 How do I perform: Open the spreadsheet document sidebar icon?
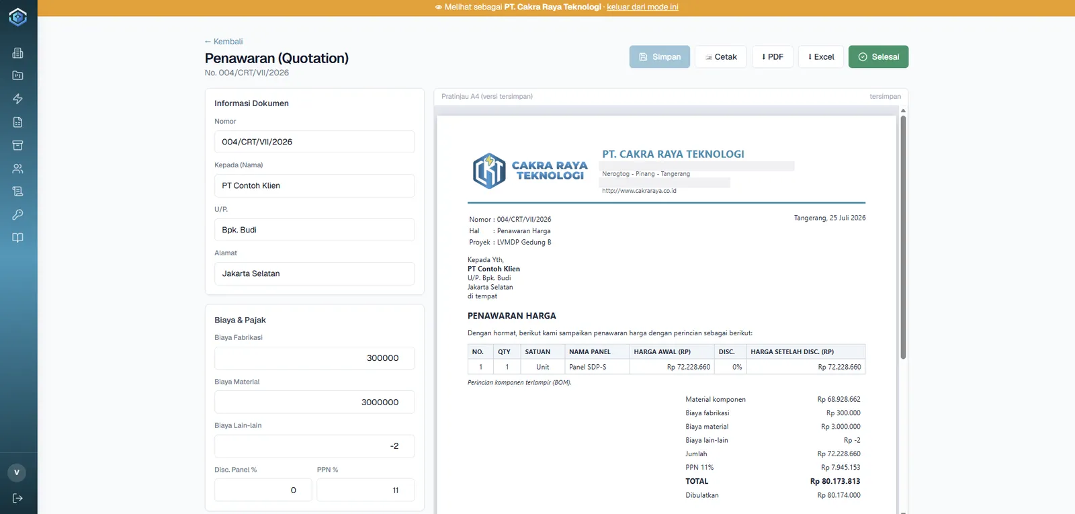click(x=18, y=122)
